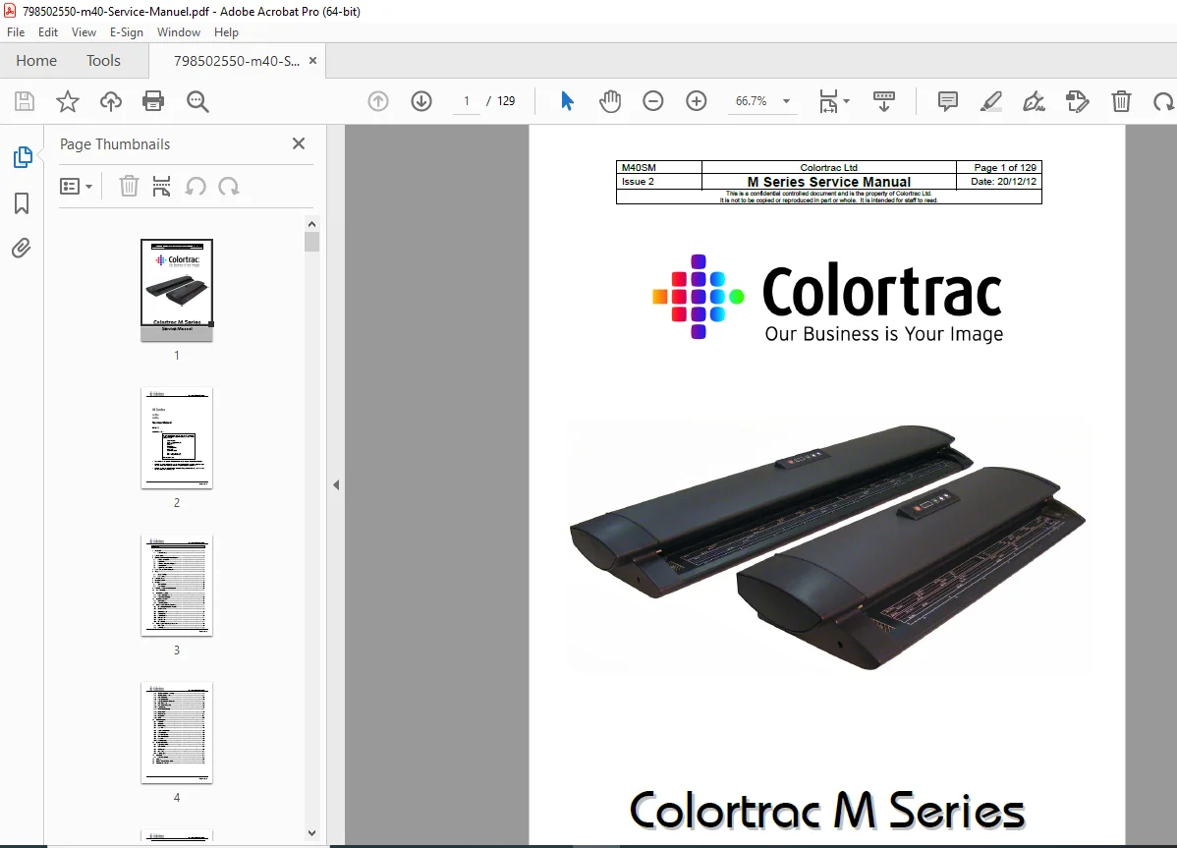This screenshot has width=1177, height=848.
Task: Switch to the Tools tab
Action: (x=103, y=61)
